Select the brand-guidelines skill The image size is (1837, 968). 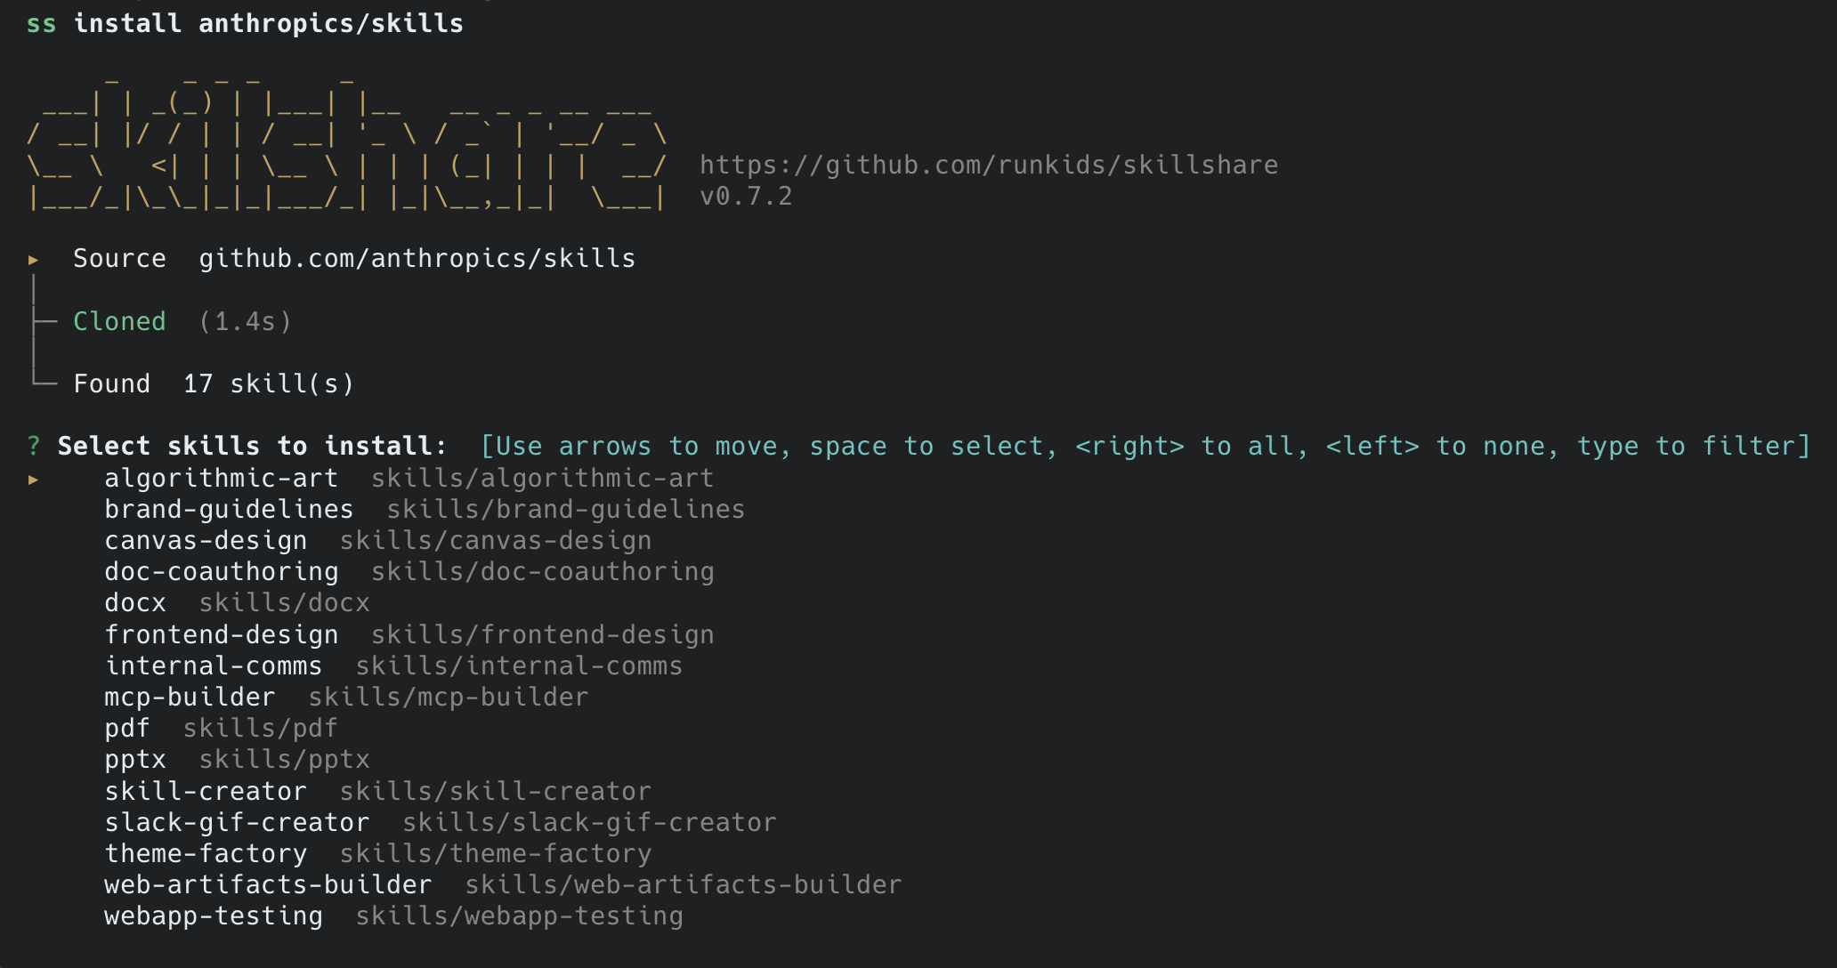tap(229, 509)
